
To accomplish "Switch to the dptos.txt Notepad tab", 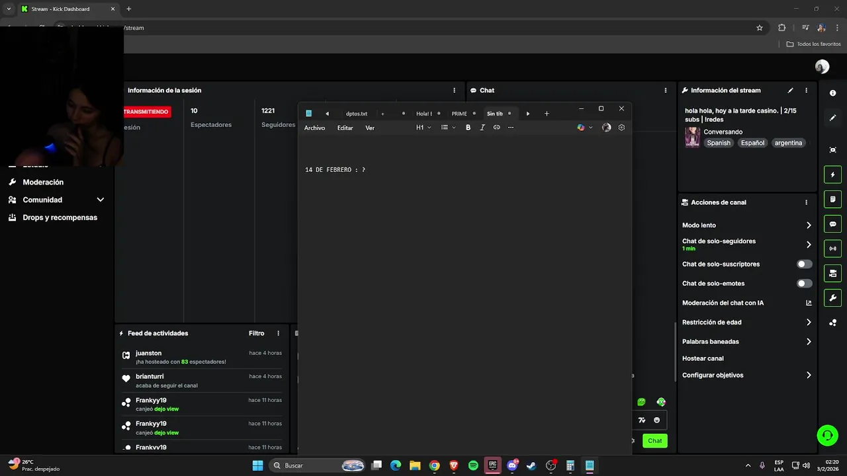I will pos(357,114).
